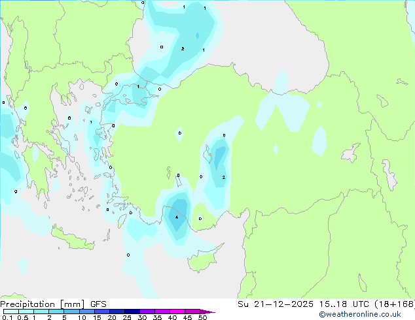Click the precipitation value '4' on the map
Screen dimensions: 415x320
coord(177,217)
